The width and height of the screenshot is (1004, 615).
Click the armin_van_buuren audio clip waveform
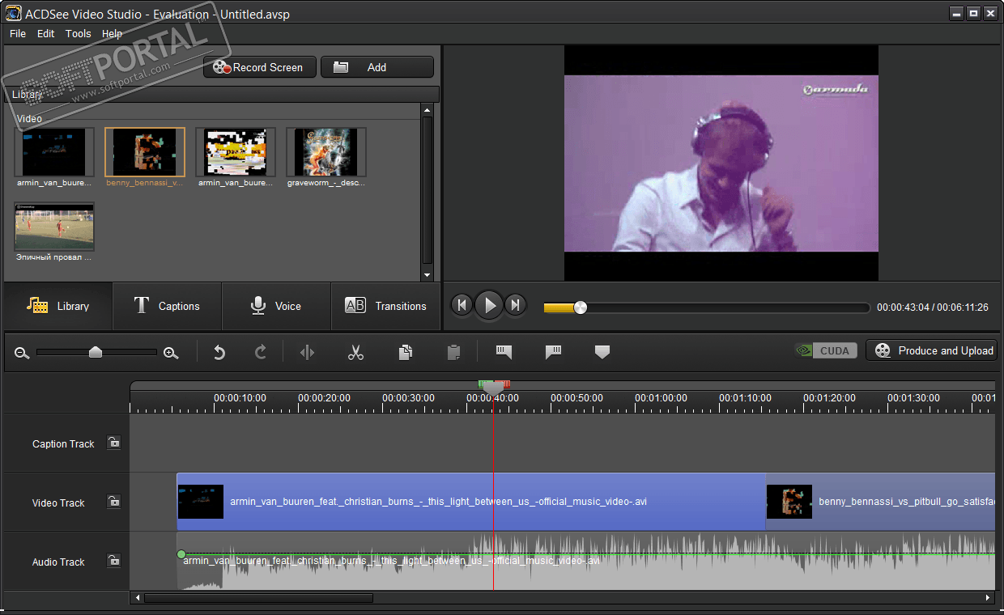586,561
